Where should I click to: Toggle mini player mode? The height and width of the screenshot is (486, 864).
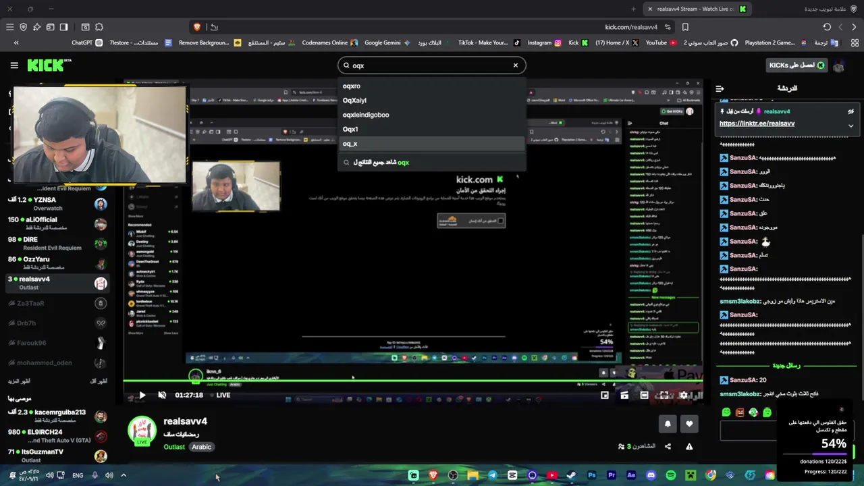click(x=605, y=396)
